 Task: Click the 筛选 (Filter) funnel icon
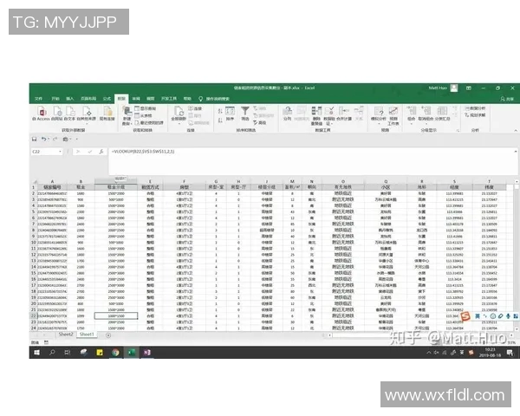tap(246, 112)
